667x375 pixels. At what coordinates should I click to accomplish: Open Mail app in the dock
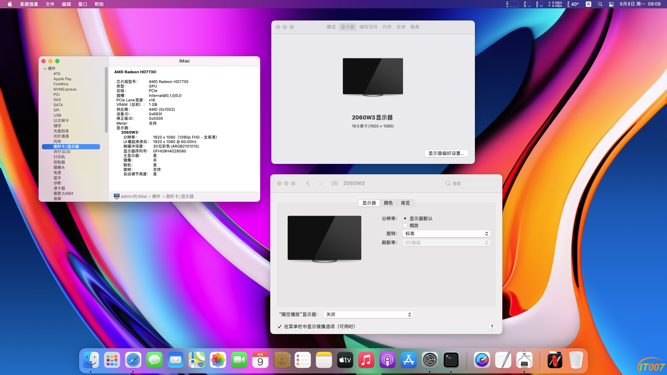coord(175,360)
